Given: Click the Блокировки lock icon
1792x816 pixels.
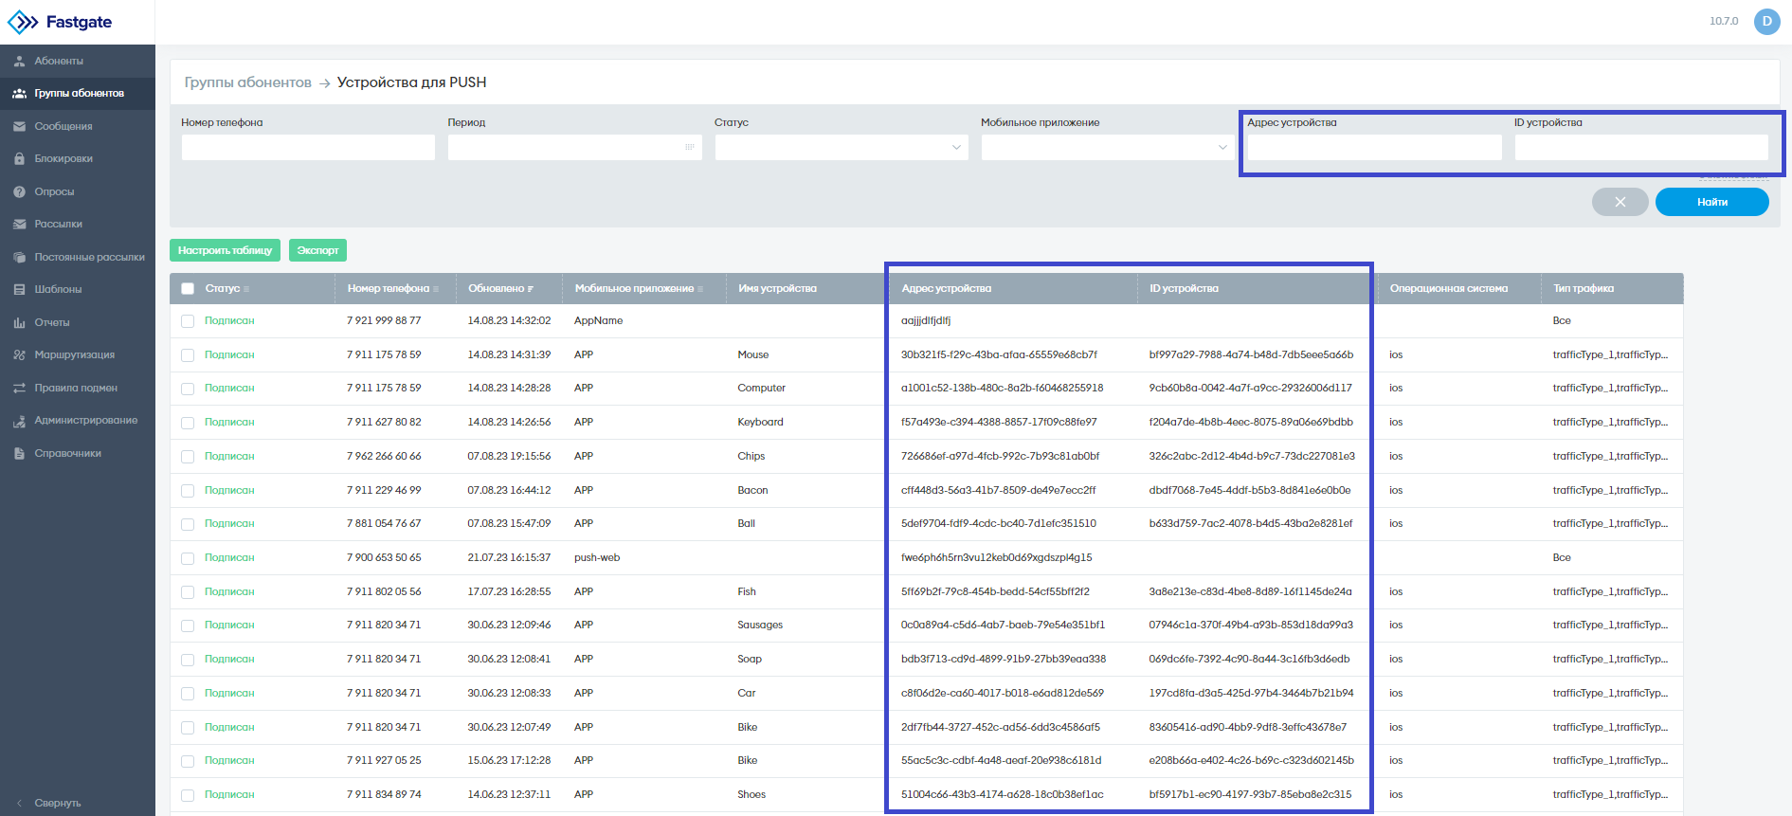Looking at the screenshot, I should point(19,158).
